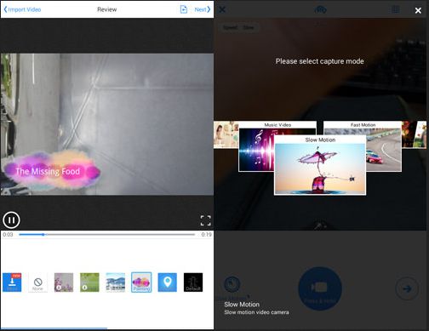429x331 pixels.
Task: Tap the dimmed blue X in camera header
Action: point(222,9)
